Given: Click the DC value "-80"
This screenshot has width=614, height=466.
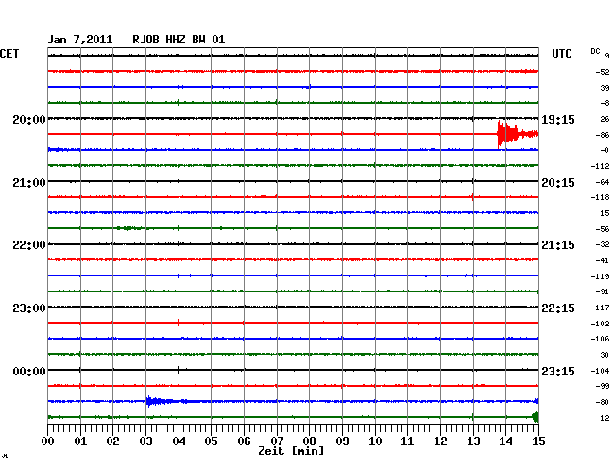Looking at the screenshot, I should coord(603,402).
